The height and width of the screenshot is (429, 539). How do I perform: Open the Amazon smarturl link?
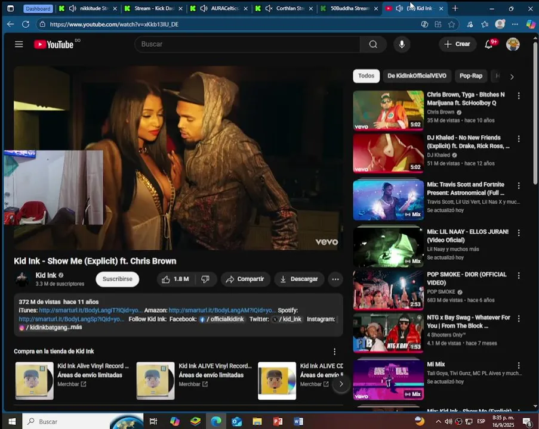(222, 310)
